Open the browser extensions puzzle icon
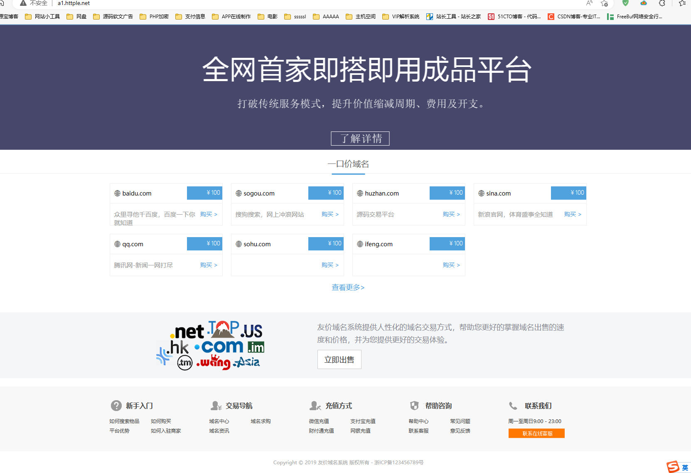 coord(662,3)
